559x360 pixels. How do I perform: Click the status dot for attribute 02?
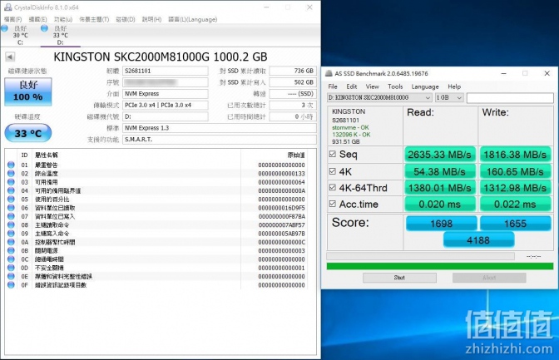point(11,174)
